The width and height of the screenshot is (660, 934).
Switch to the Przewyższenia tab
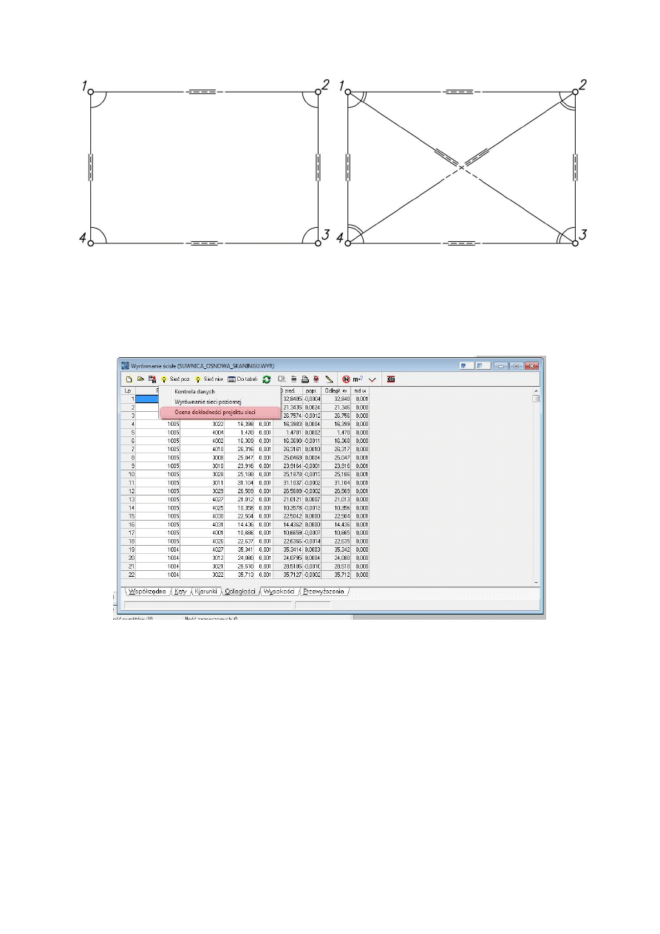point(324,592)
